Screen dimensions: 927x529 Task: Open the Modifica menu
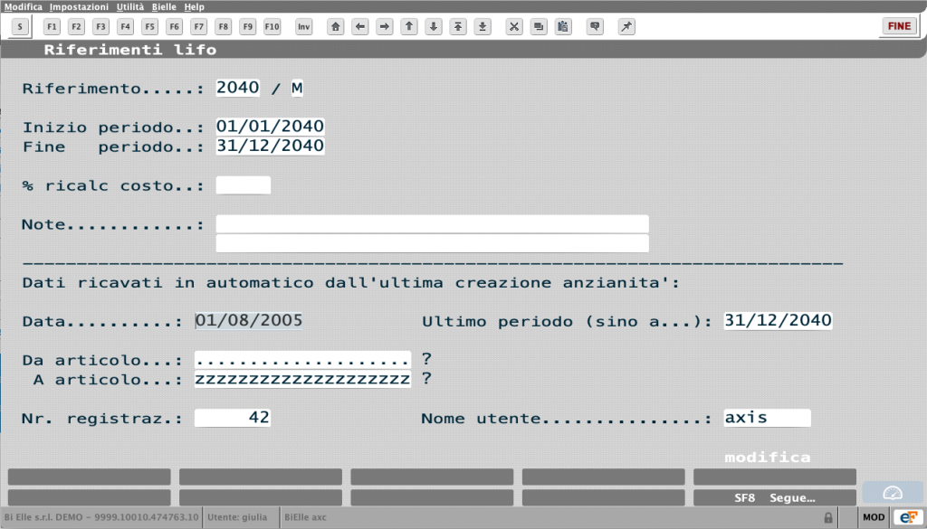(24, 7)
